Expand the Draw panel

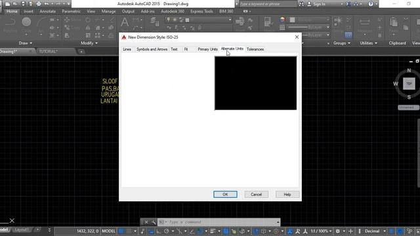coord(26,43)
